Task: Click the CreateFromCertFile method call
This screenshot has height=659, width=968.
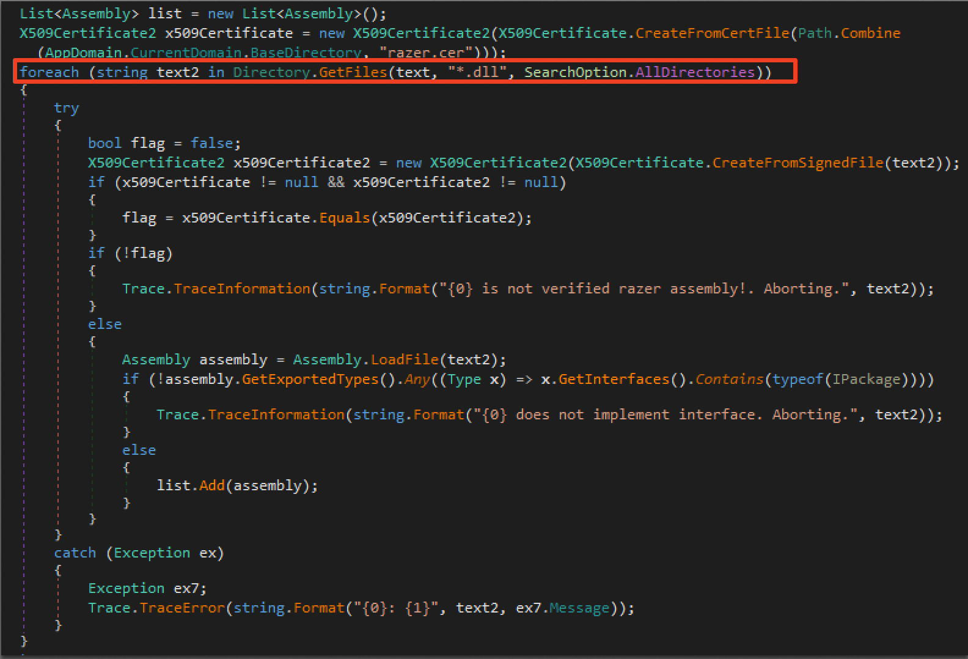Action: tap(712, 33)
